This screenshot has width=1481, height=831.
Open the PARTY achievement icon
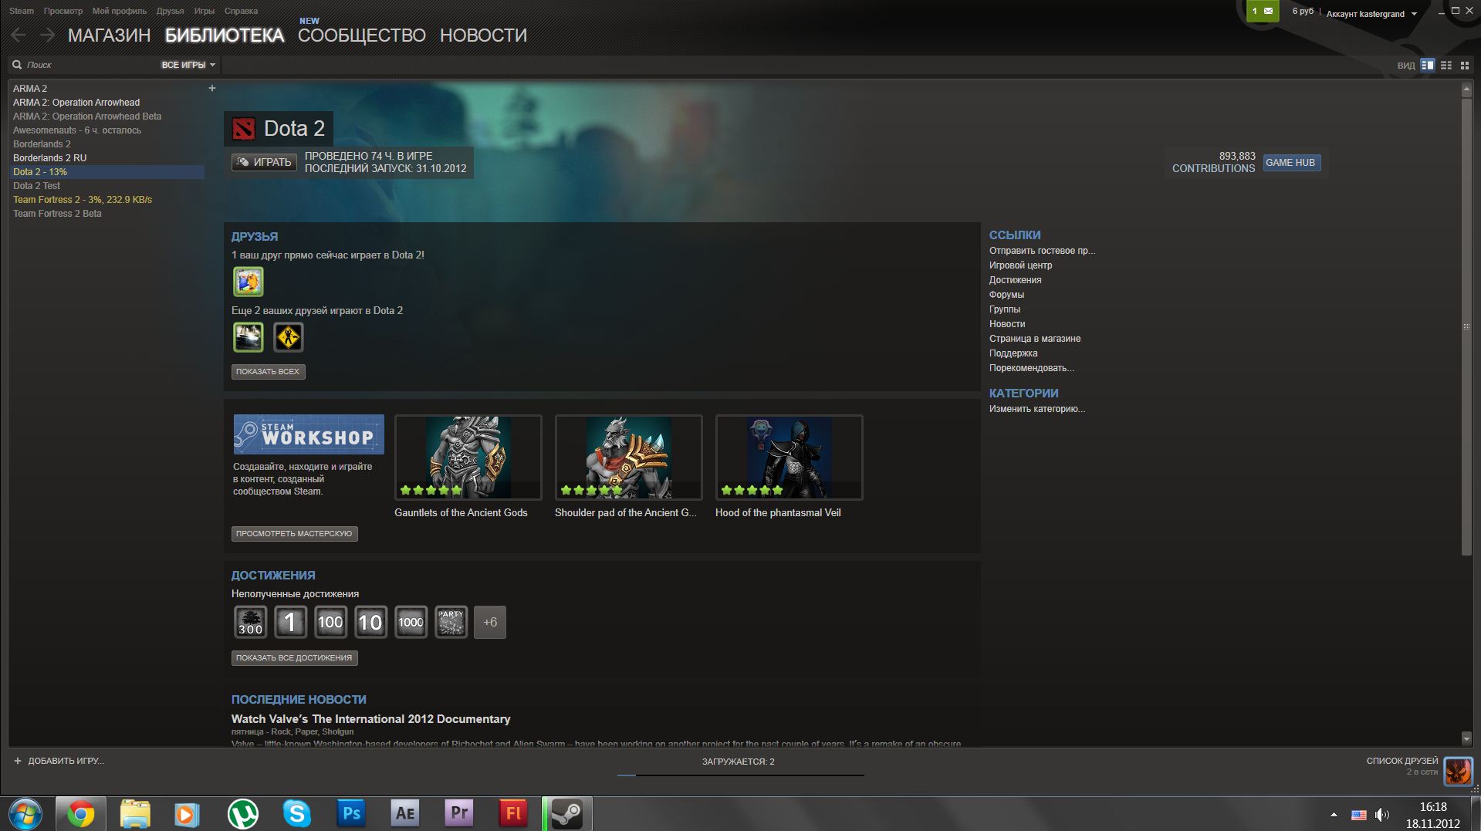pos(451,622)
